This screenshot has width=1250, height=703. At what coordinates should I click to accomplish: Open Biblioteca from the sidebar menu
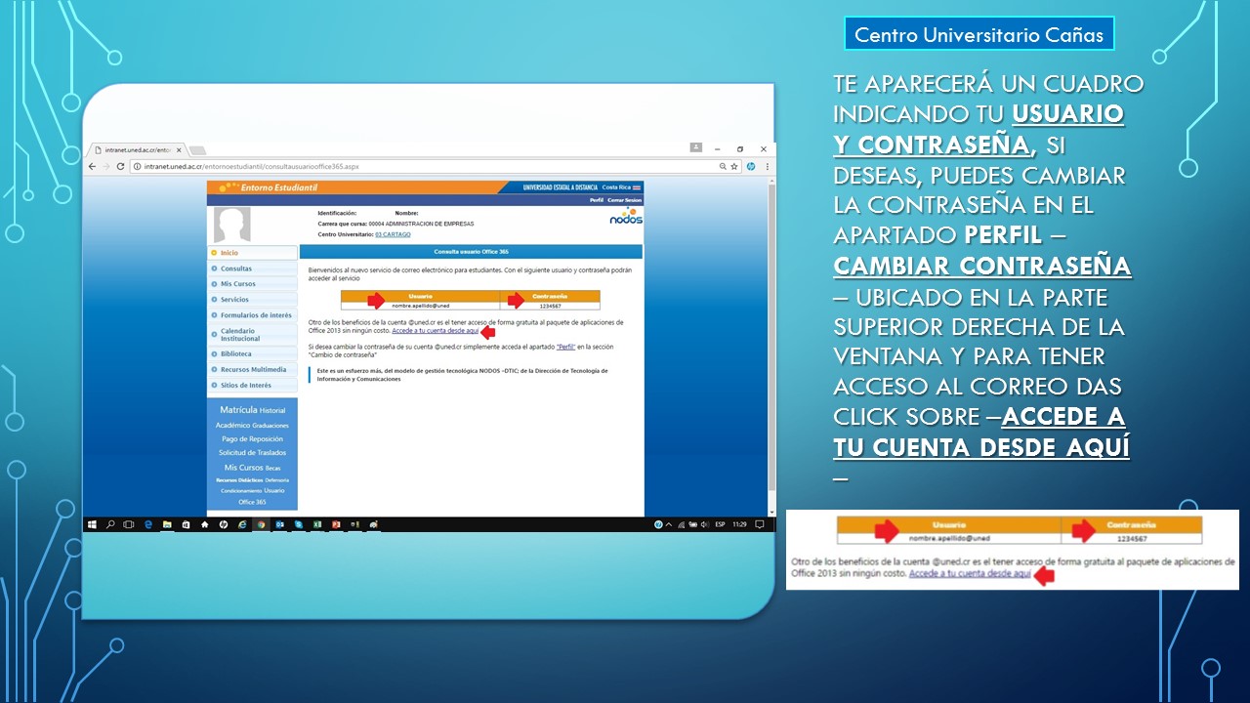pyautogui.click(x=235, y=354)
